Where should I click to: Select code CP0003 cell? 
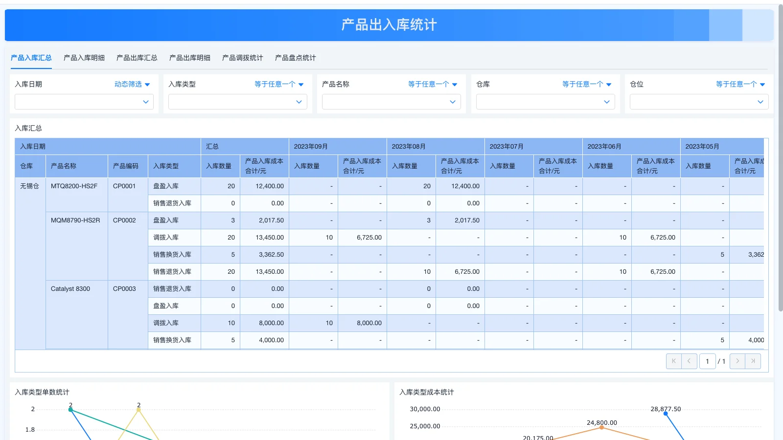(128, 314)
